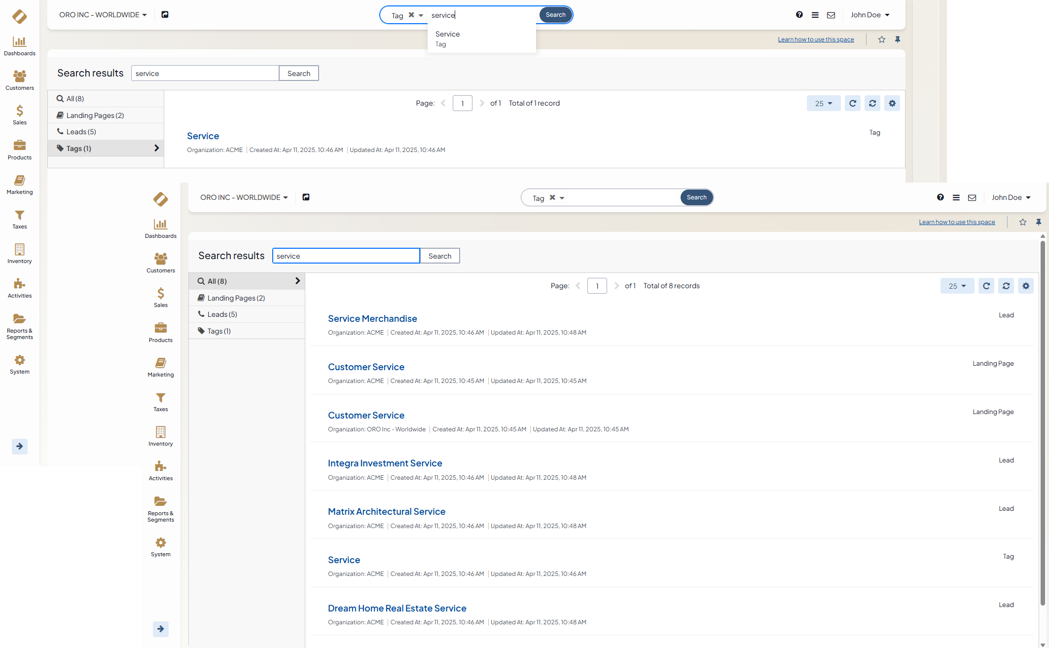This screenshot has height=648, width=1049.
Task: Click the grid settings gear icon
Action: click(x=1025, y=286)
